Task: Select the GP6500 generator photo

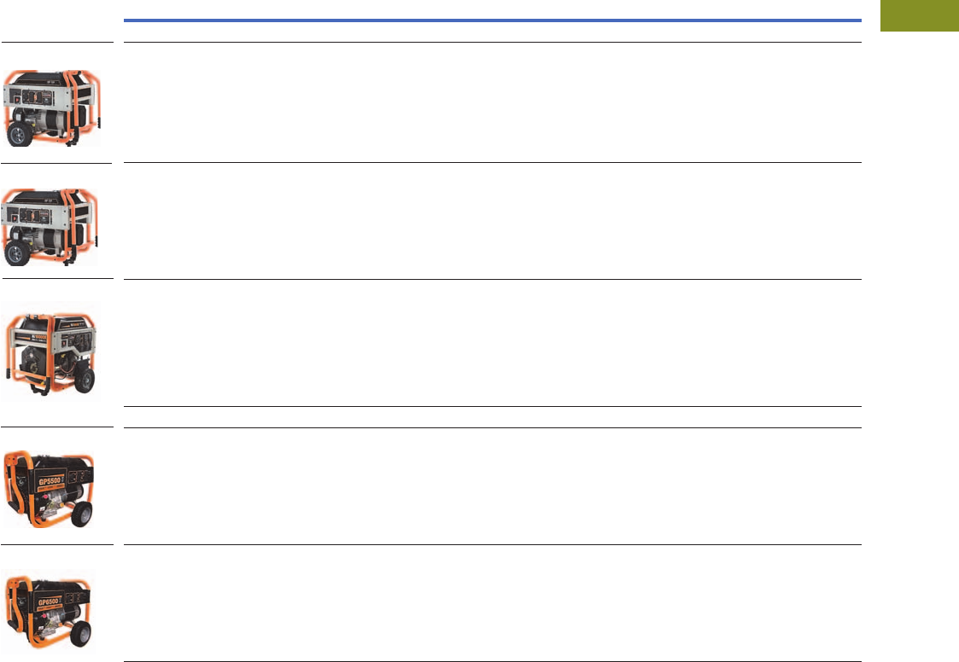Action: click(x=49, y=609)
